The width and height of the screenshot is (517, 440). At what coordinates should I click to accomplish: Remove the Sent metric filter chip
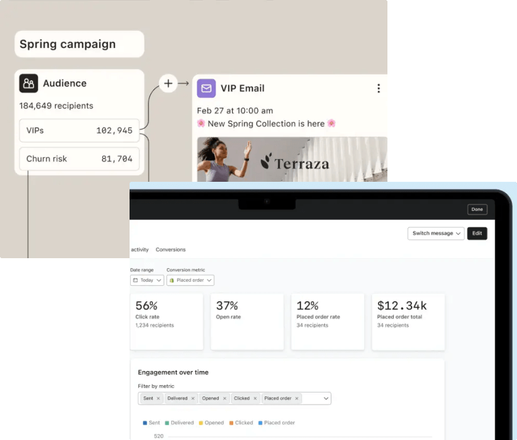coord(158,398)
